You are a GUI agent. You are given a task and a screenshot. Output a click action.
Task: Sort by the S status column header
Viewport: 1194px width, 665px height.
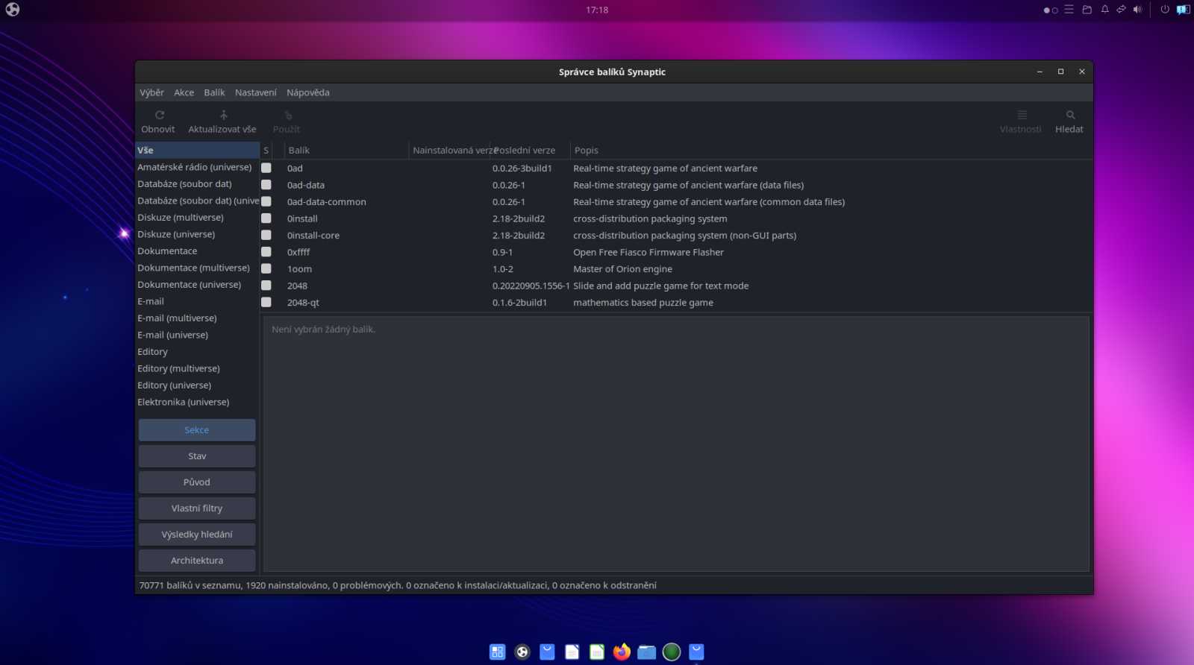(266, 151)
